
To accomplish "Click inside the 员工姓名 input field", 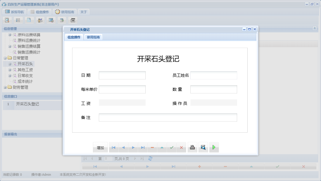I will click(x=214, y=75).
